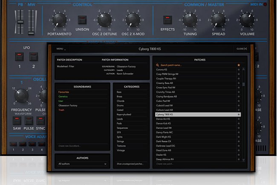Star the Culture Lead AB patch
Screen dimensions: 277x185
click(239, 110)
